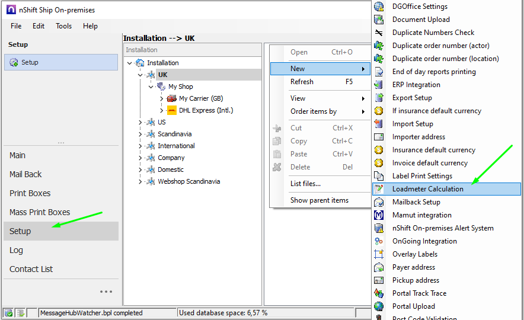Click the OnGoing Integration icon
The width and height of the screenshot is (524, 320).
pyautogui.click(x=379, y=241)
